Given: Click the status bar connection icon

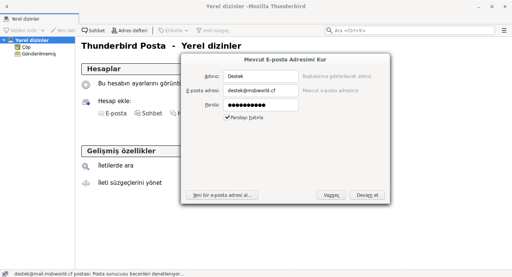Looking at the screenshot, I should [x=5, y=274].
